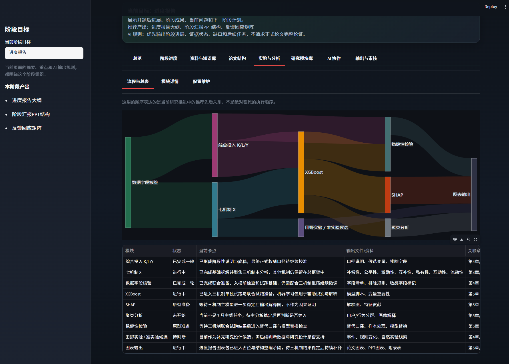Select the green 数据字段核验 Sankey node
This screenshot has height=364, width=509.
pyautogui.click(x=128, y=182)
